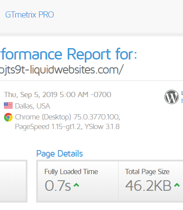Click the scores panel left of Page Details

13,181
